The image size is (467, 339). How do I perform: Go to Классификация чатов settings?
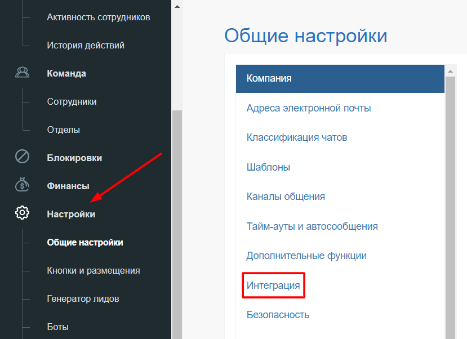point(296,137)
